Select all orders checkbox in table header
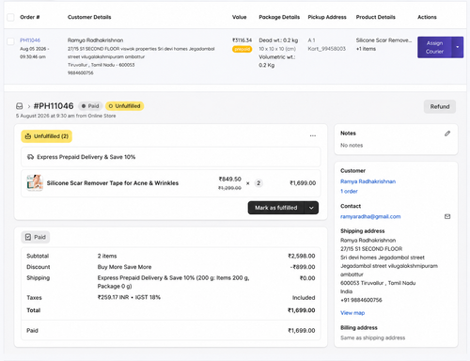This screenshot has height=361, width=470. click(10, 17)
